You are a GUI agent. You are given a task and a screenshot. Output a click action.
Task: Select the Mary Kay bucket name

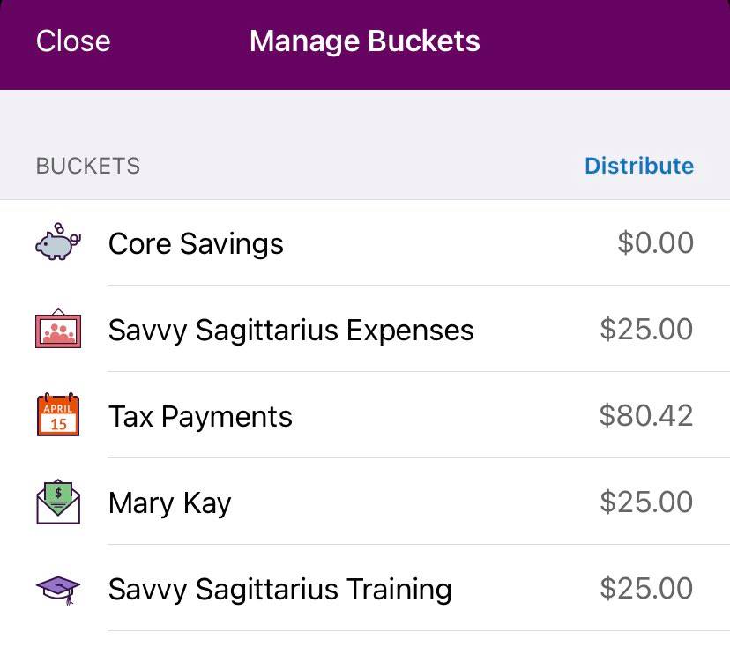point(169,502)
